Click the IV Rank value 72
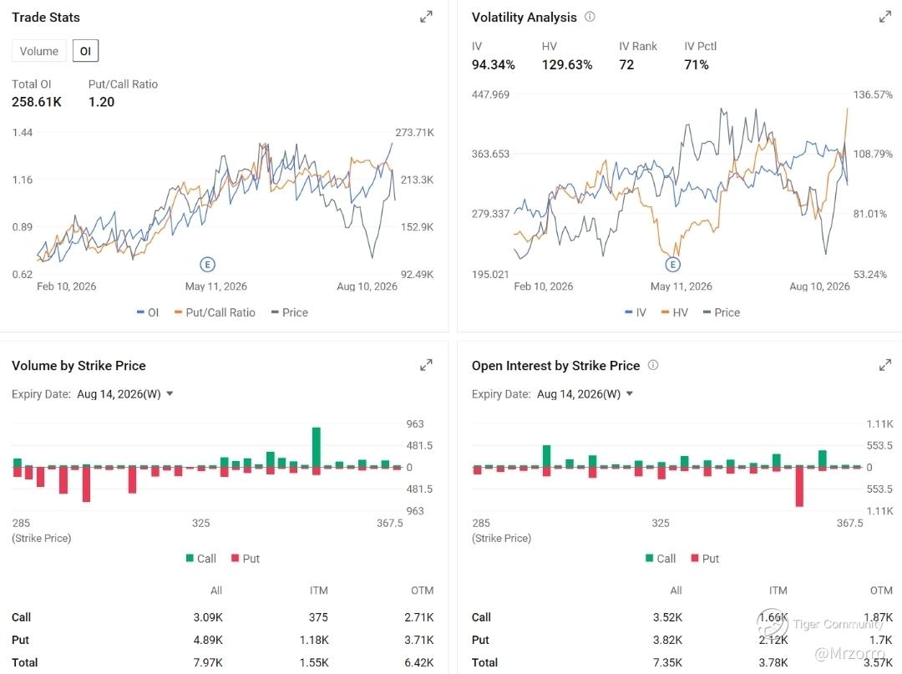This screenshot has height=674, width=902. point(626,64)
